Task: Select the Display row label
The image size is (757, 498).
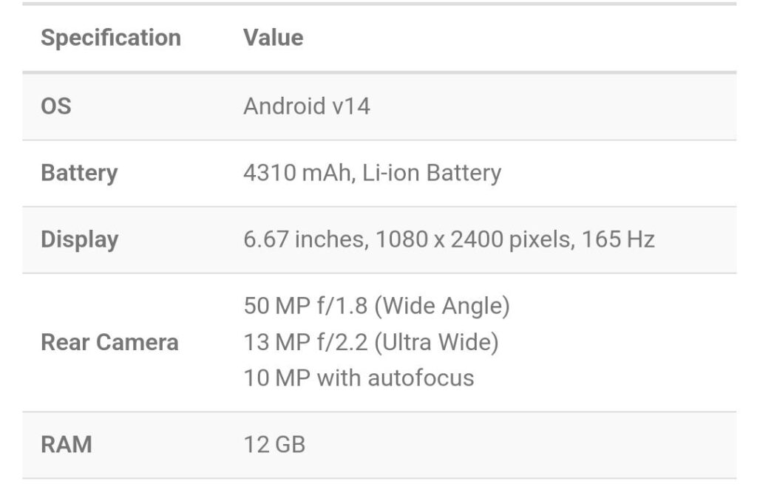Action: point(80,239)
